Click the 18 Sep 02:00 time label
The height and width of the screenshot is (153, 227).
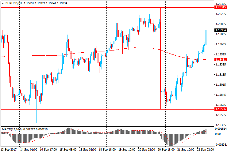[x=88, y=150]
